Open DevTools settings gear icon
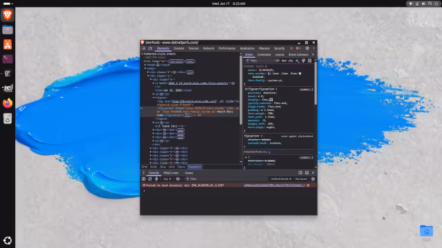This screenshot has width=442, height=248. pyautogui.click(x=307, y=48)
